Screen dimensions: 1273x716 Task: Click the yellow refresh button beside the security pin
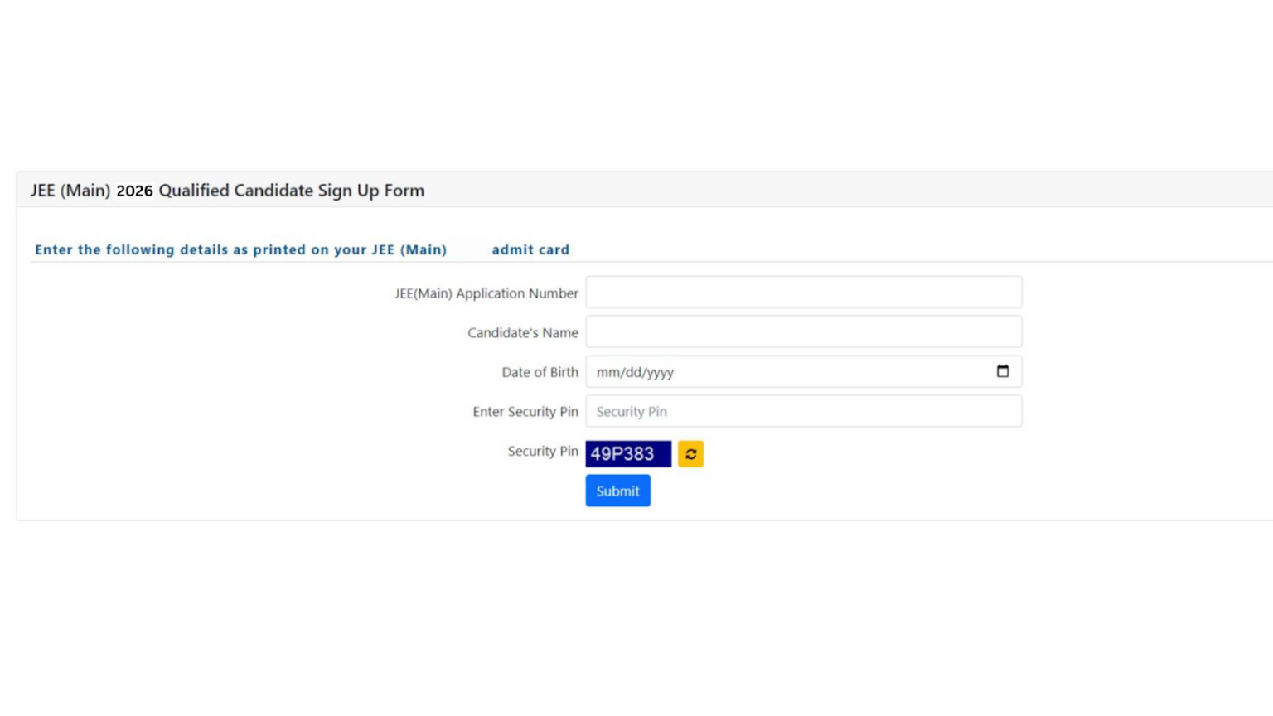click(x=690, y=453)
